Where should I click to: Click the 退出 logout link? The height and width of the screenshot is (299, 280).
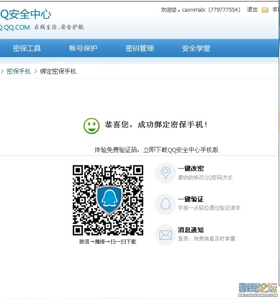coord(252,10)
